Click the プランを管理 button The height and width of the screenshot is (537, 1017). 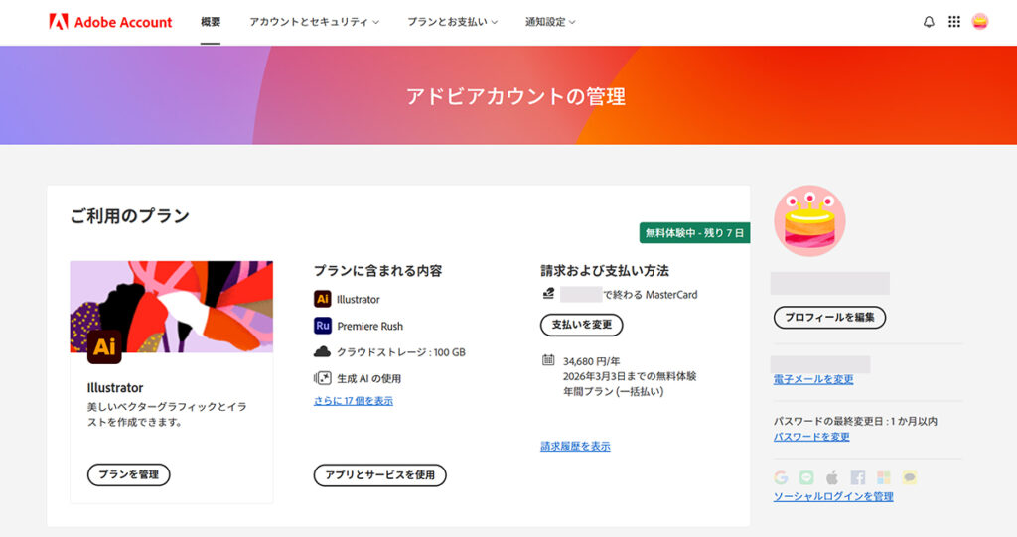point(128,474)
